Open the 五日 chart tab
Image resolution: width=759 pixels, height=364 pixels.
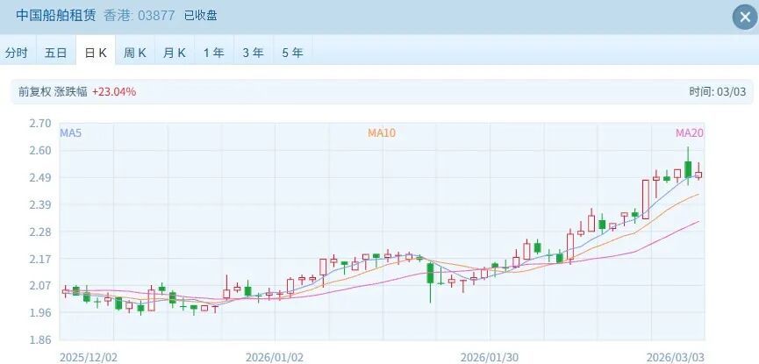[55, 53]
